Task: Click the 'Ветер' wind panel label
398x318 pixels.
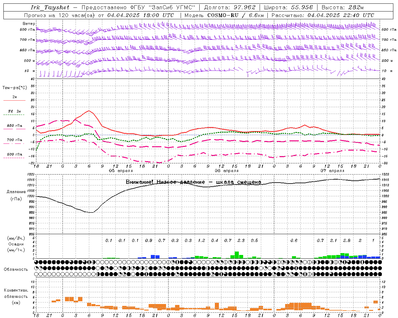Action: [x=29, y=24]
